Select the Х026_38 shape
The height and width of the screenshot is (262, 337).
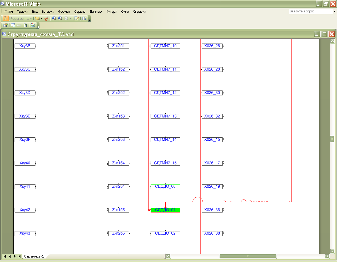pyautogui.click(x=212, y=233)
